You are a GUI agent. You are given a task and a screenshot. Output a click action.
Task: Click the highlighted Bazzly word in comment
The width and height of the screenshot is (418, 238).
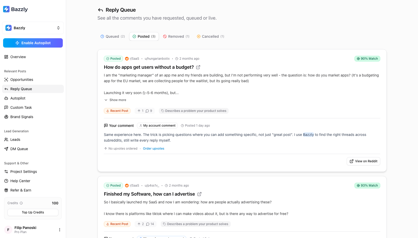point(308,135)
